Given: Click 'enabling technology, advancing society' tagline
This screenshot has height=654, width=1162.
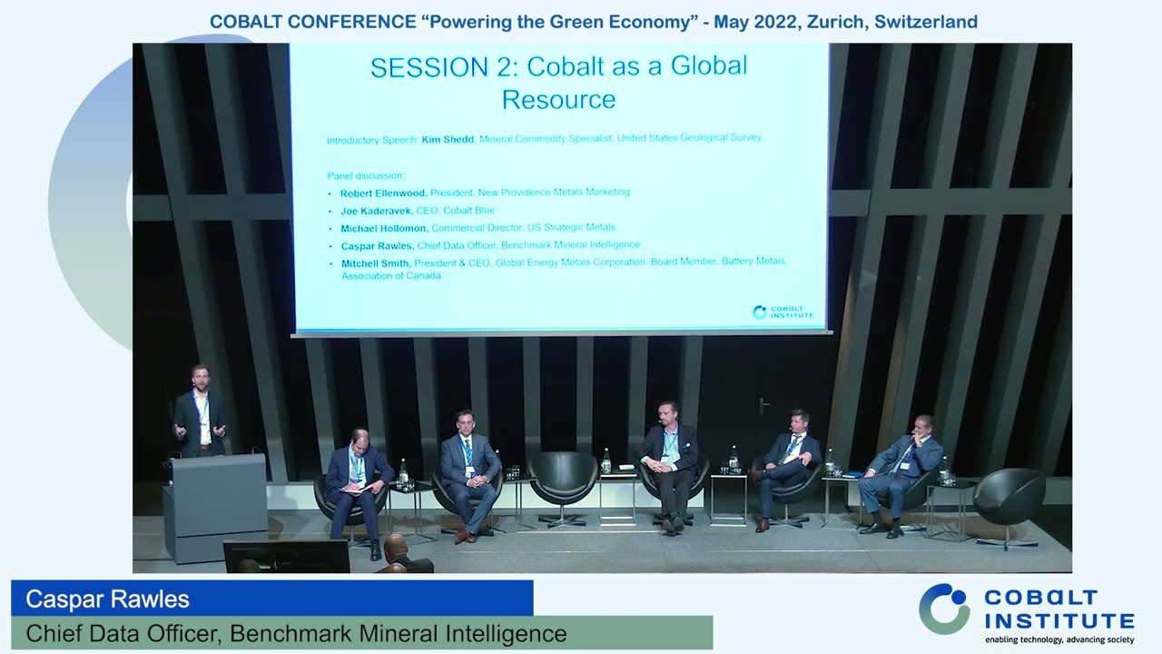Looking at the screenshot, I should tap(1059, 639).
